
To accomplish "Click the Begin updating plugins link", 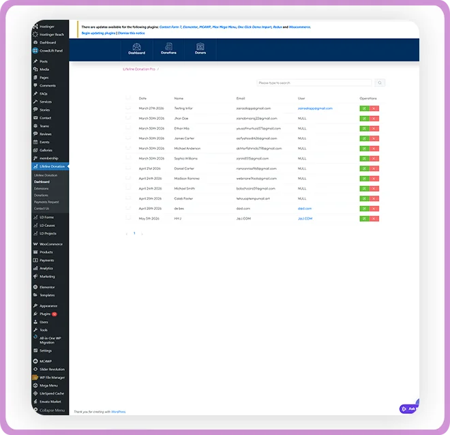I will pyautogui.click(x=98, y=33).
